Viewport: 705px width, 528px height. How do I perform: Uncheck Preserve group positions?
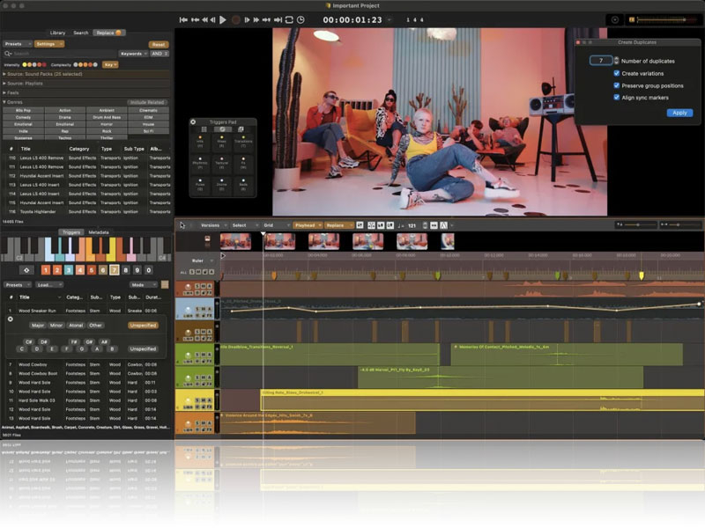tap(616, 85)
